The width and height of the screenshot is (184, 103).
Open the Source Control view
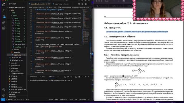point(4,17)
